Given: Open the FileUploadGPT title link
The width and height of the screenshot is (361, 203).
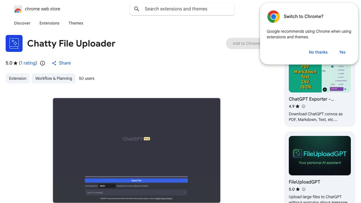Looking at the screenshot, I should point(304,182).
